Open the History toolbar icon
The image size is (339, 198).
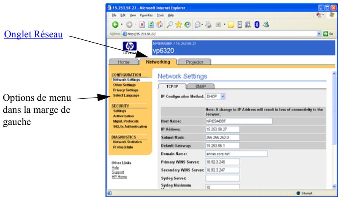point(187,25)
